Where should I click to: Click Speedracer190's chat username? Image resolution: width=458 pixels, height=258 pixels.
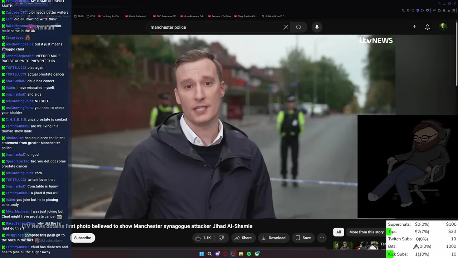(x=18, y=161)
